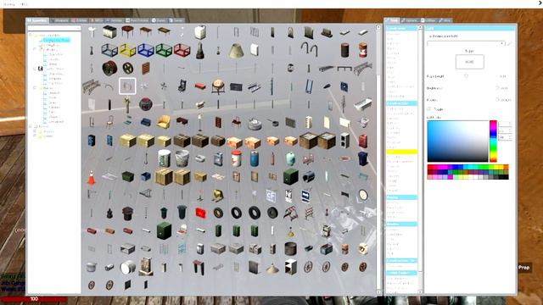Collapse the Constraints tool category header
Viewport: 543px width, 305px height.
pyautogui.click(x=401, y=28)
